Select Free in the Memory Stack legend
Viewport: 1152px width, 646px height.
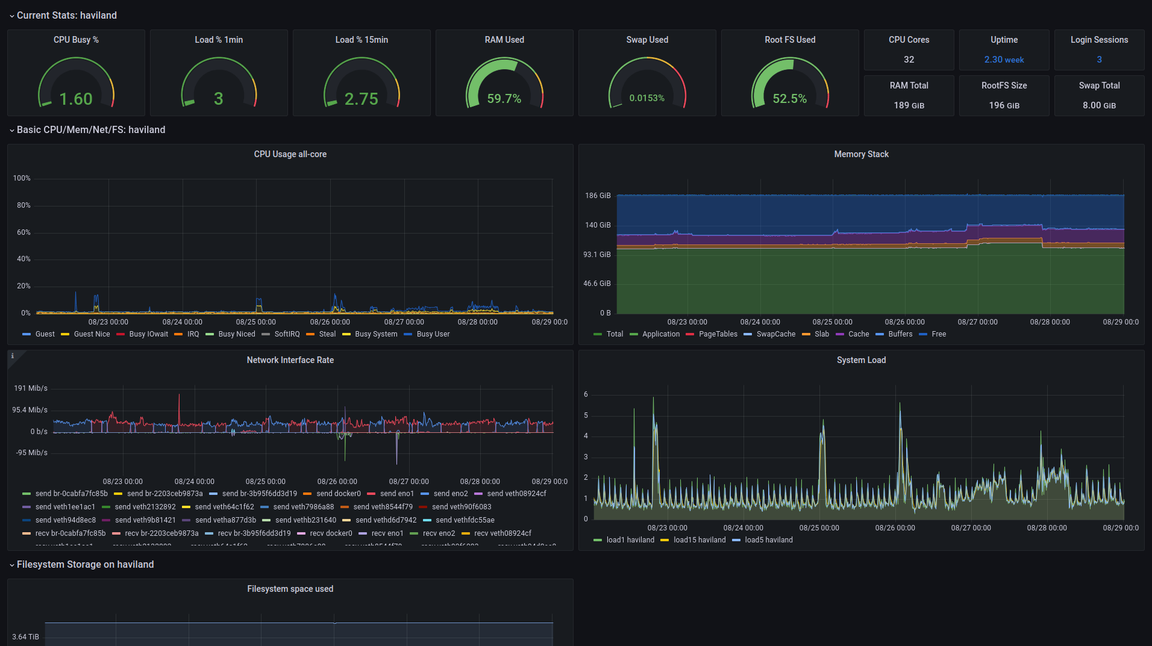coord(939,334)
